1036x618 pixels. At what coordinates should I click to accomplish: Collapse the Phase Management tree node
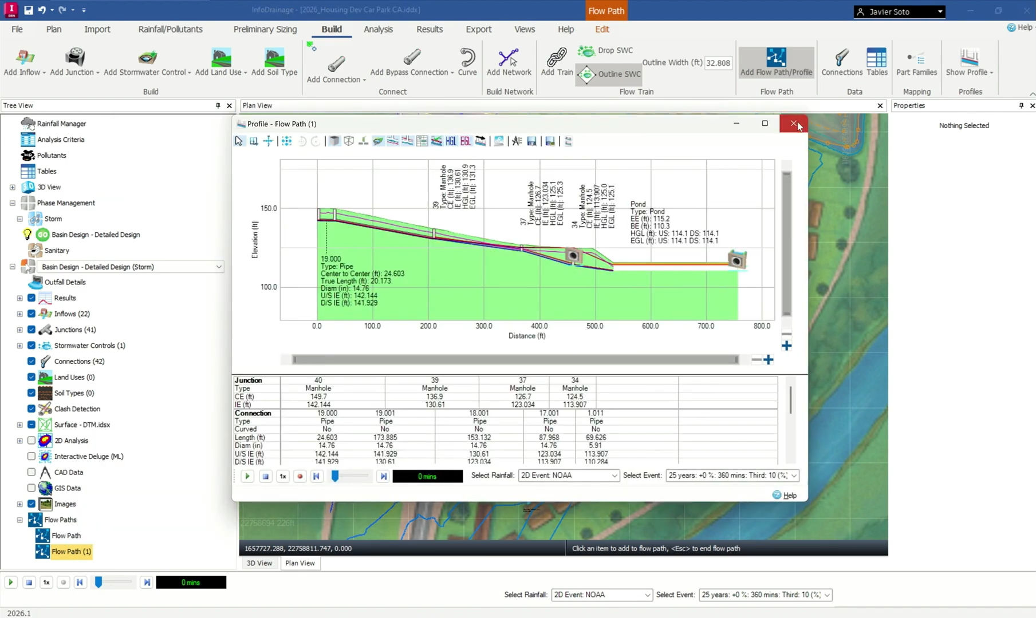pos(12,203)
